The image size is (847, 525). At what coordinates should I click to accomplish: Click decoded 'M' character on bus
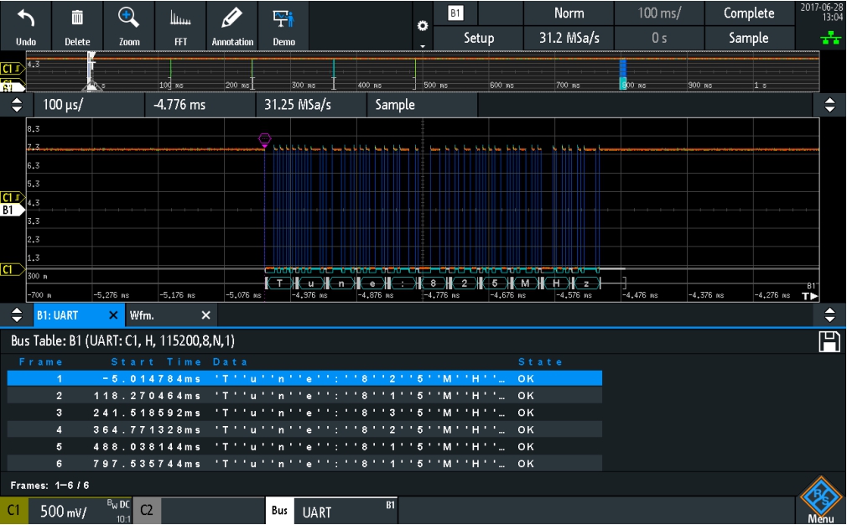pos(525,283)
